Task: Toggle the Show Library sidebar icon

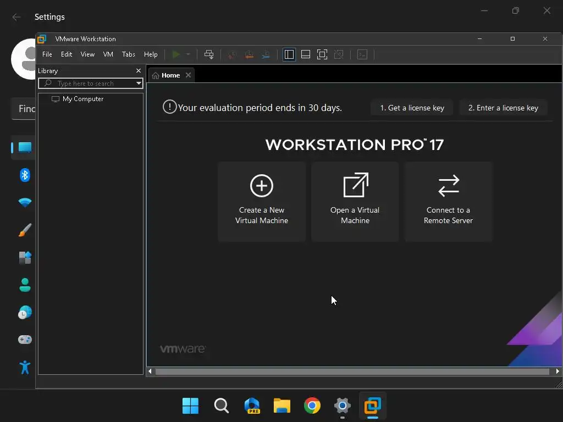Action: [289, 54]
